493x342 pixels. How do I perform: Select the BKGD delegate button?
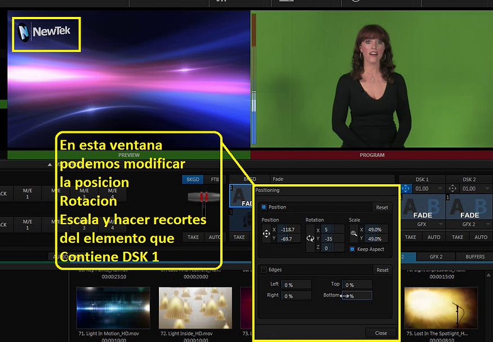tap(193, 179)
